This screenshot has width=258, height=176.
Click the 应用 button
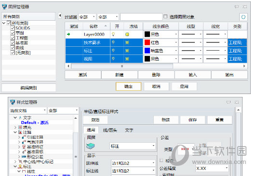click(x=184, y=86)
